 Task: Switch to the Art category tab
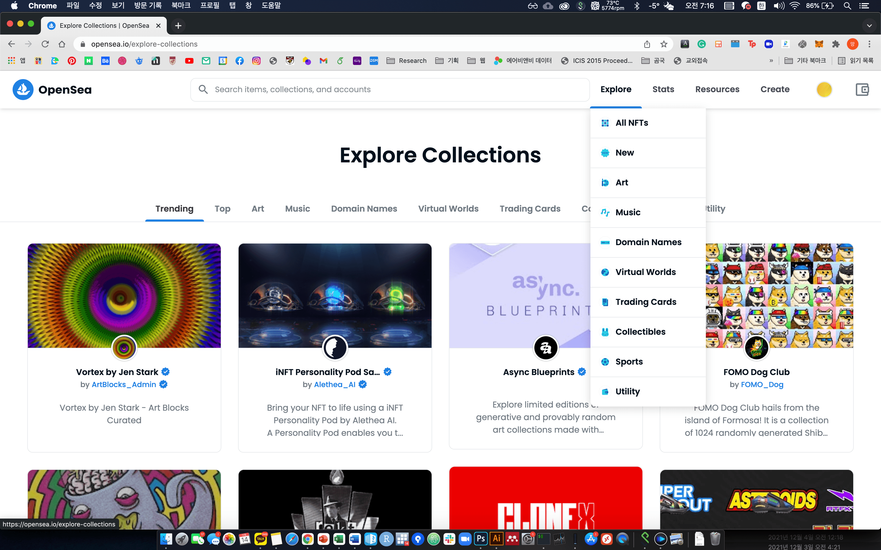click(x=258, y=209)
